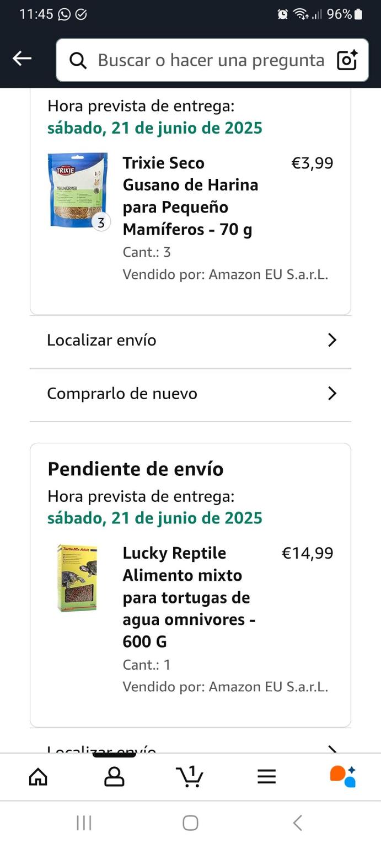Screen dimensions: 381x848
Task: View Lucky Reptile turtle food thumbnail
Action: pos(77,578)
